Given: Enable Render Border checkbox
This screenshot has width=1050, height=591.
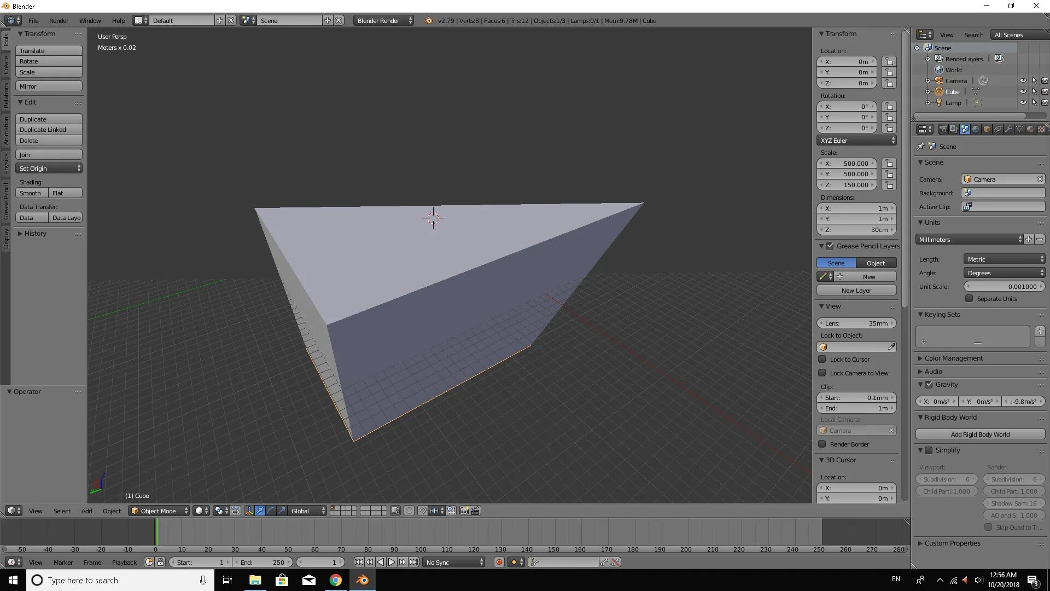Looking at the screenshot, I should 822,444.
